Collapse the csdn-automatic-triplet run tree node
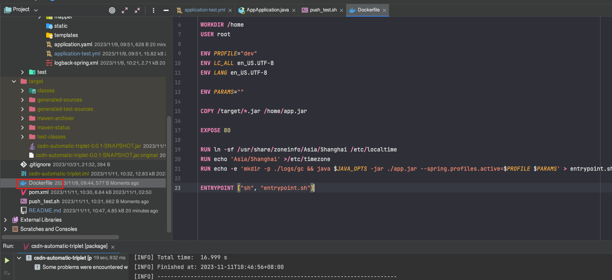The image size is (612, 280). (x=19, y=258)
